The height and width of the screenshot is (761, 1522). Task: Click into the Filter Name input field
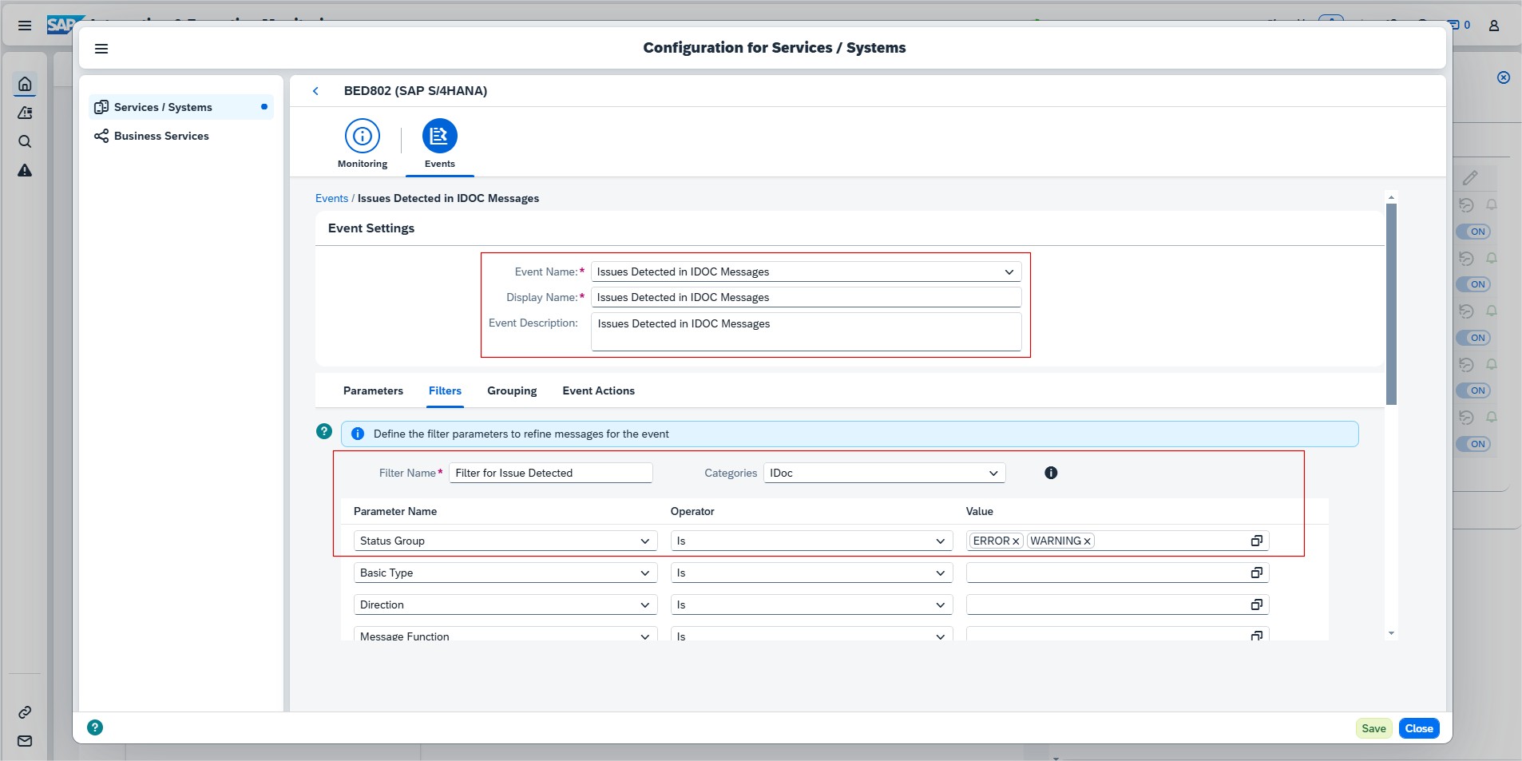point(550,473)
